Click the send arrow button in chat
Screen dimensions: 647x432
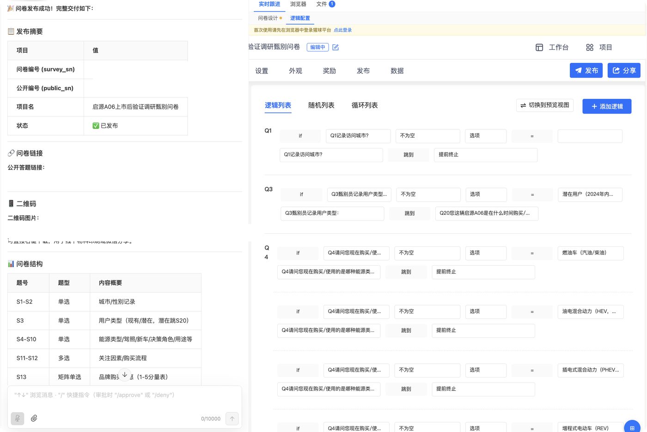232,419
